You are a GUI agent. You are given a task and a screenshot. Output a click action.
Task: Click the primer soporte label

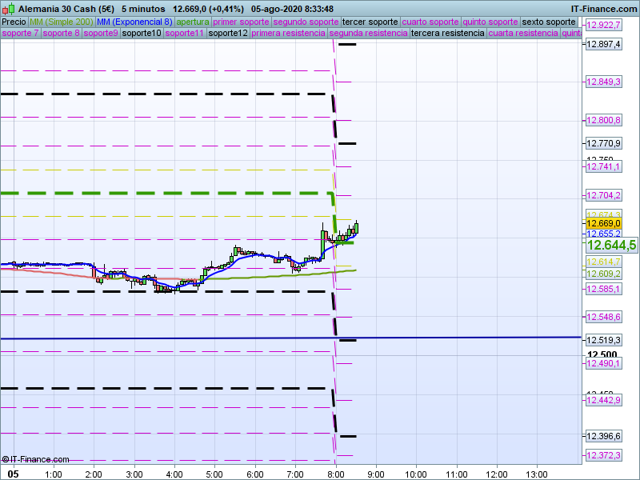pos(241,22)
